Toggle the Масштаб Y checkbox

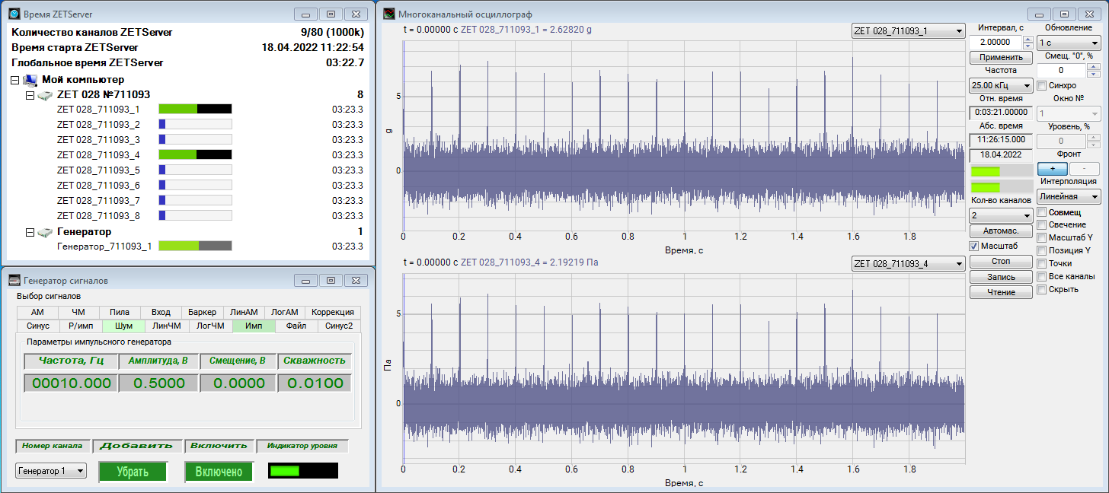click(1042, 237)
